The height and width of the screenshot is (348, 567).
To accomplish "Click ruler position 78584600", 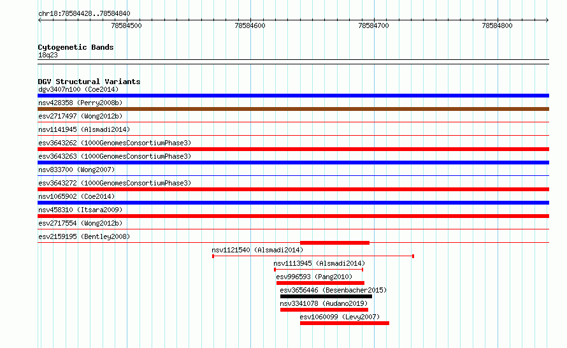I will pos(250,25).
